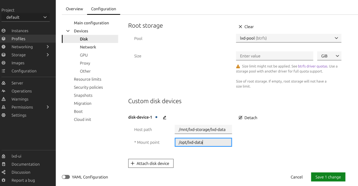Viewport: 358px width, 186px height.
Task: Switch to the Overview tab
Action: pyautogui.click(x=74, y=9)
